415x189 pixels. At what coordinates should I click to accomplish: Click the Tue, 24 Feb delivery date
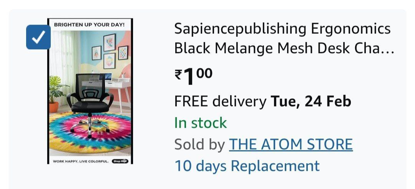[x=311, y=102]
